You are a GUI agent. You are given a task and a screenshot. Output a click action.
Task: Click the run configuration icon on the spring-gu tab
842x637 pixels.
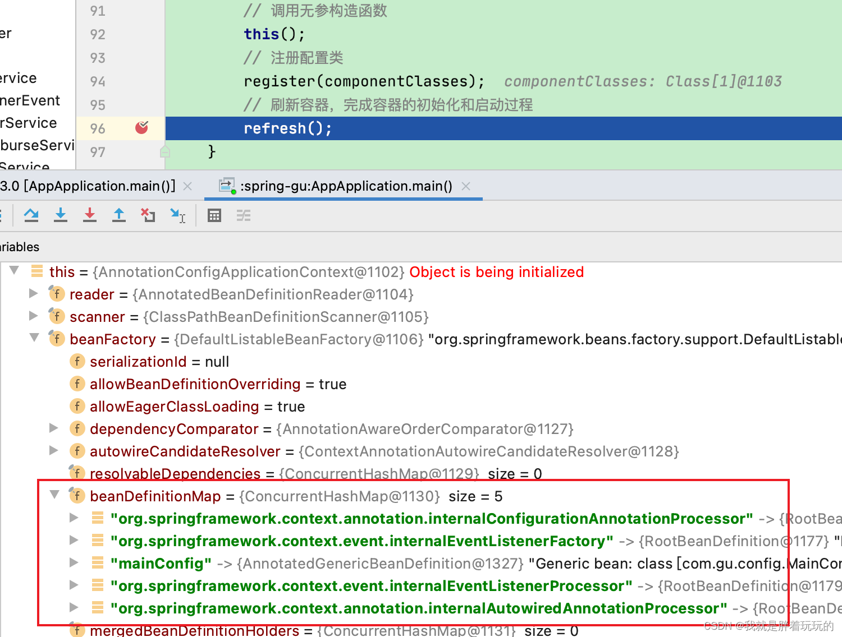[227, 186]
